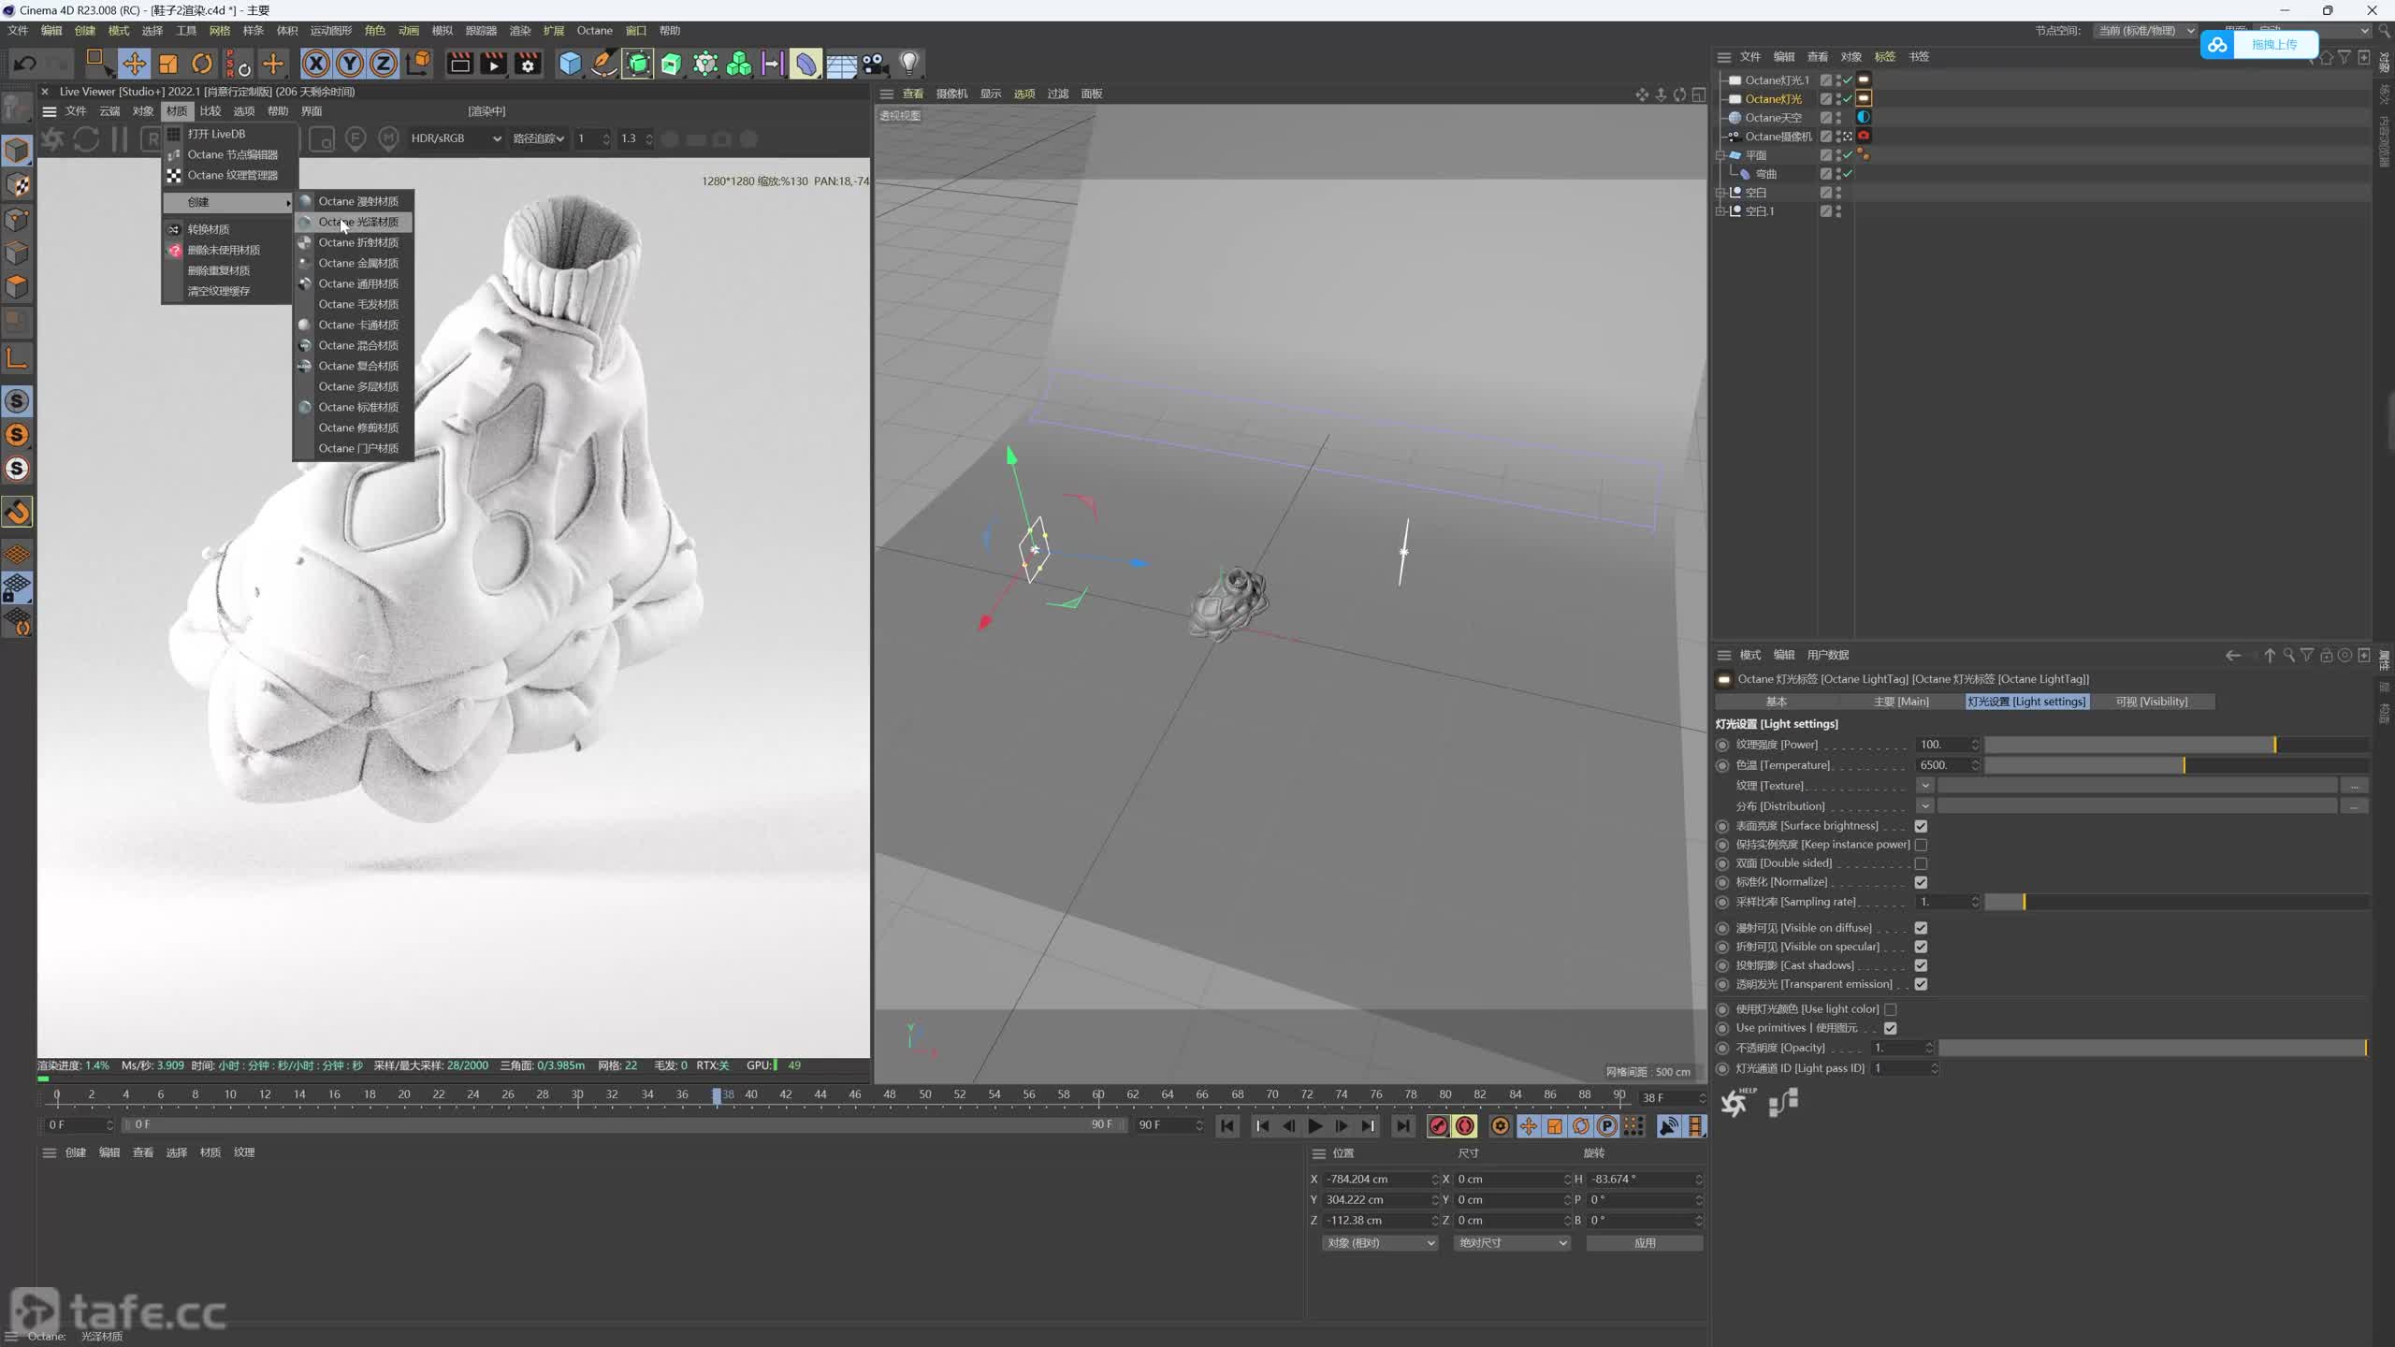Open the 纹理 [Texture] dropdown arrow
2395x1347 pixels.
coord(1924,786)
